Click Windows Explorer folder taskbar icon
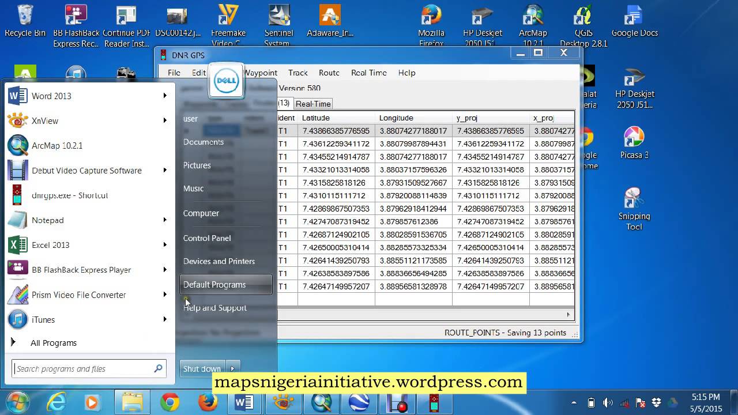Screen dimensions: 738x415 pos(132,402)
